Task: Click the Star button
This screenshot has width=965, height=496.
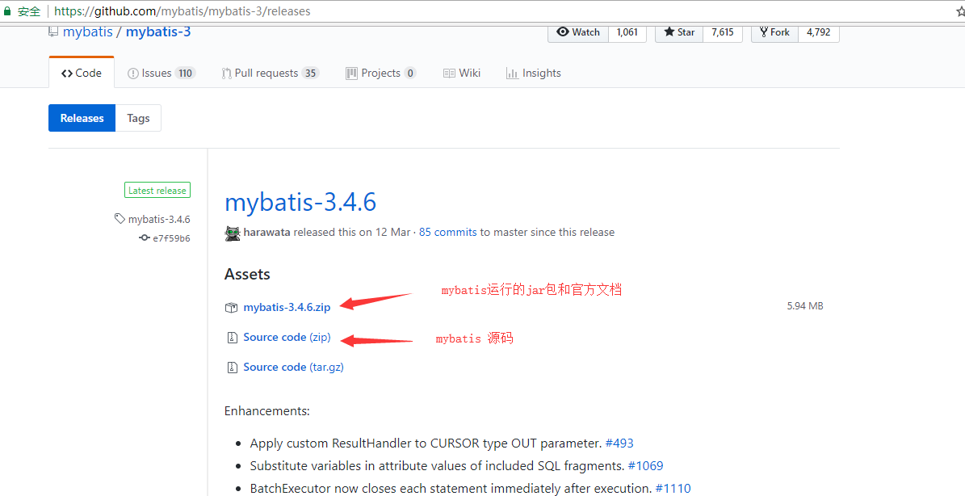Action: coord(679,32)
